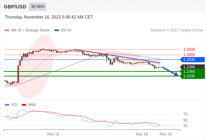Viewport: 206px width, 140px height.
Task: Click the RSI 50 axis label
Action: (185, 120)
